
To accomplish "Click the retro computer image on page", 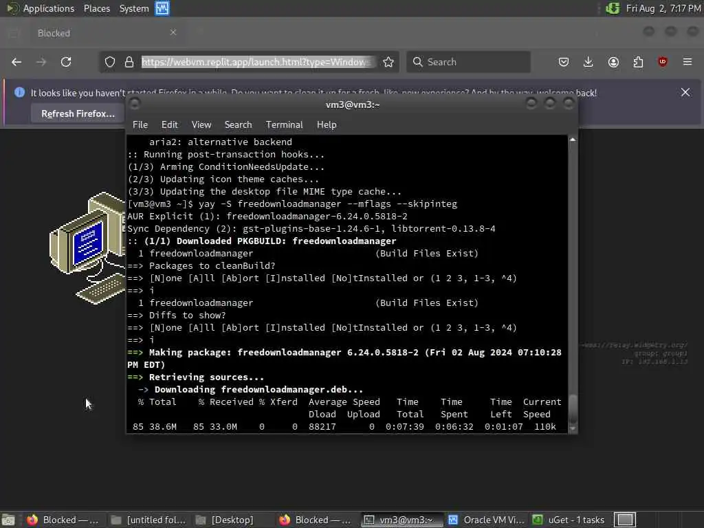I will 87,247.
